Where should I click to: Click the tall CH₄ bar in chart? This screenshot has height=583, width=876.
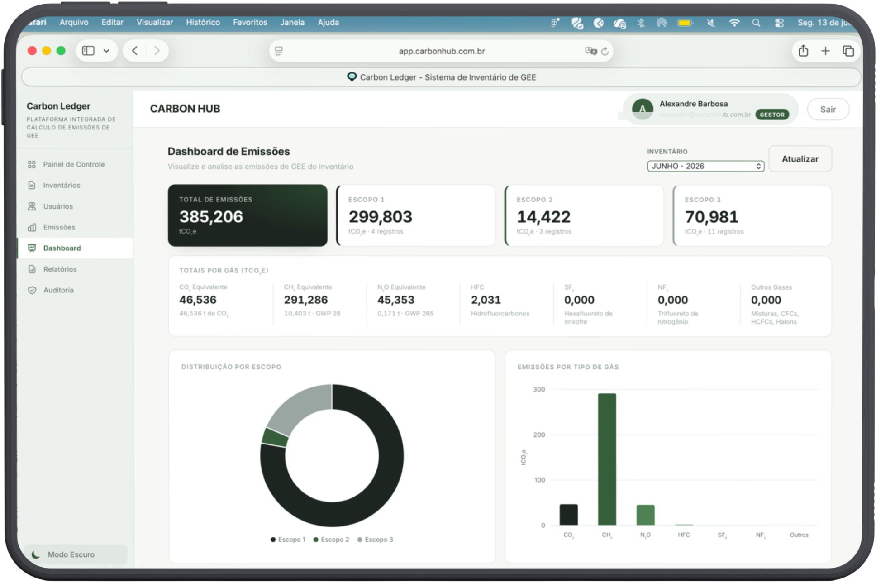tap(607, 459)
